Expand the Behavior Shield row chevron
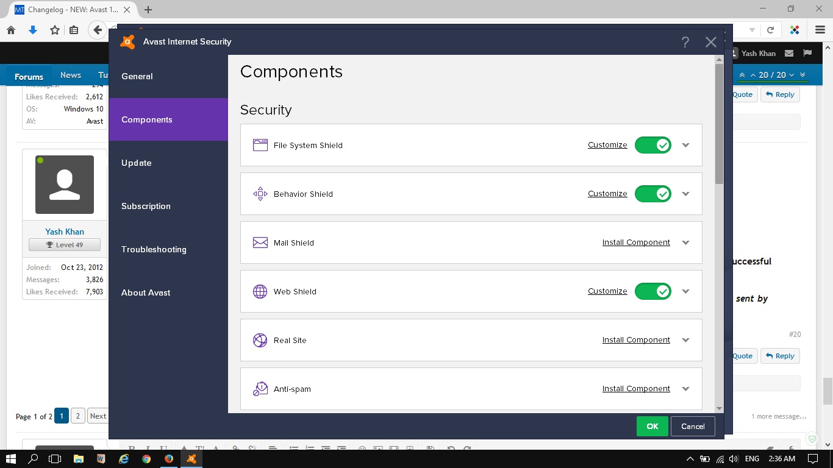 (686, 194)
